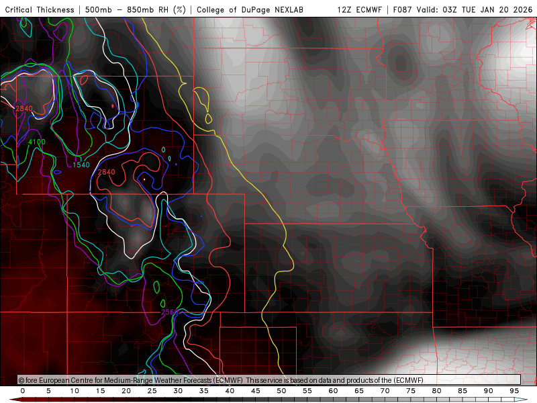This screenshot has height=403, width=537.
Task: Click the 0 value on the color scale
Action: coord(23,391)
